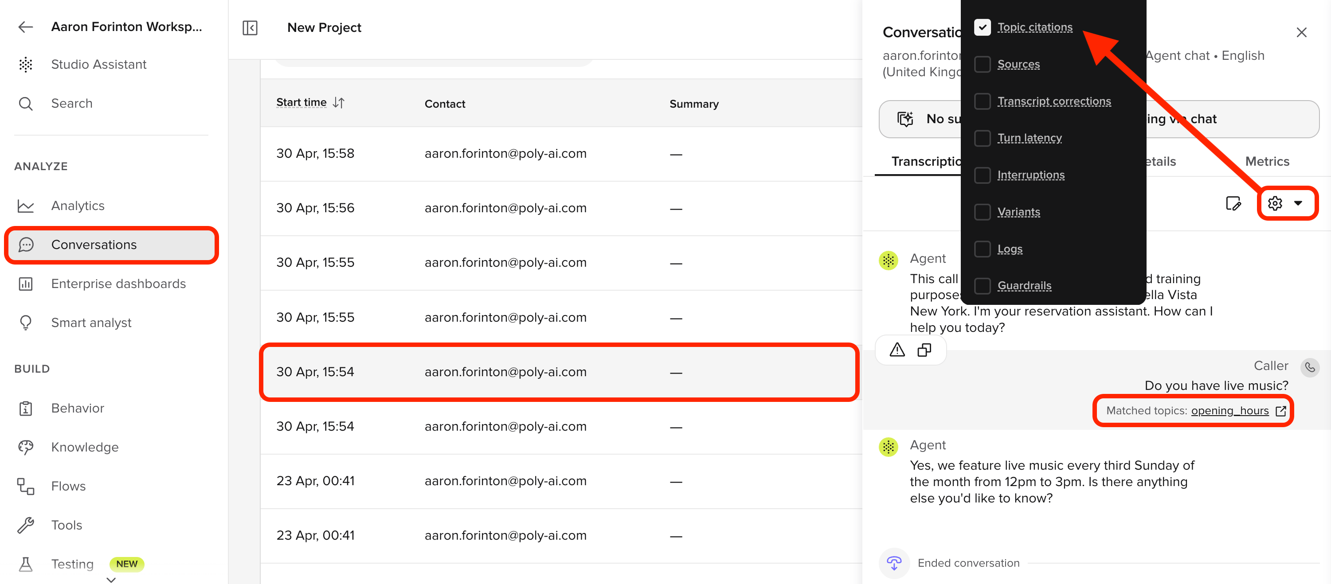This screenshot has height=584, width=1331.
Task: Click the Ended conversation label
Action: click(x=968, y=563)
